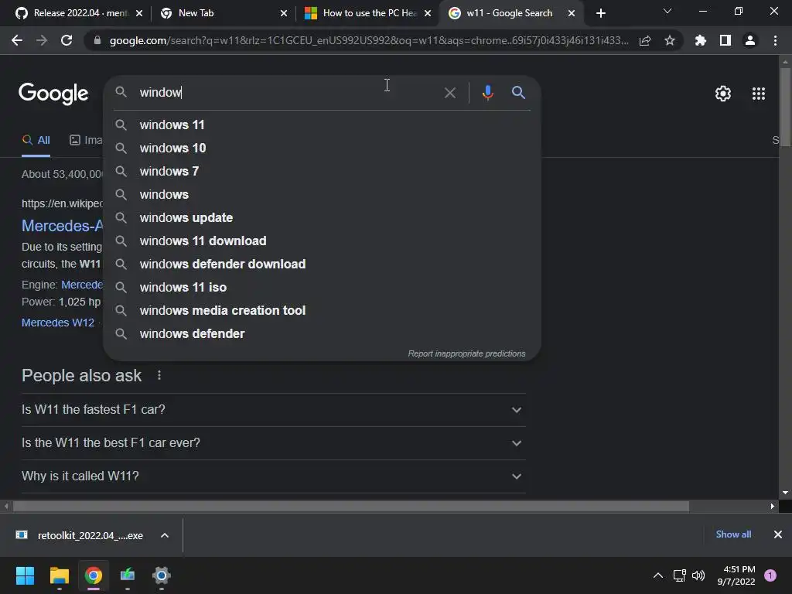Image resolution: width=792 pixels, height=594 pixels.
Task: Select the Images results tab
Action: coord(86,141)
